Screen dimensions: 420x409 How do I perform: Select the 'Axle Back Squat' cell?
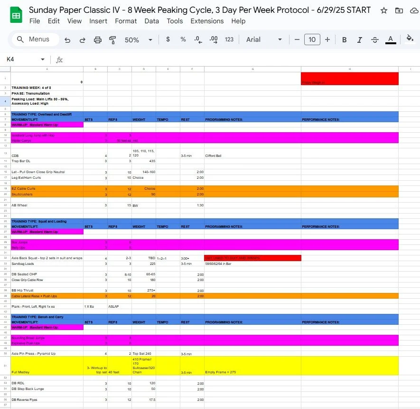tap(47, 258)
